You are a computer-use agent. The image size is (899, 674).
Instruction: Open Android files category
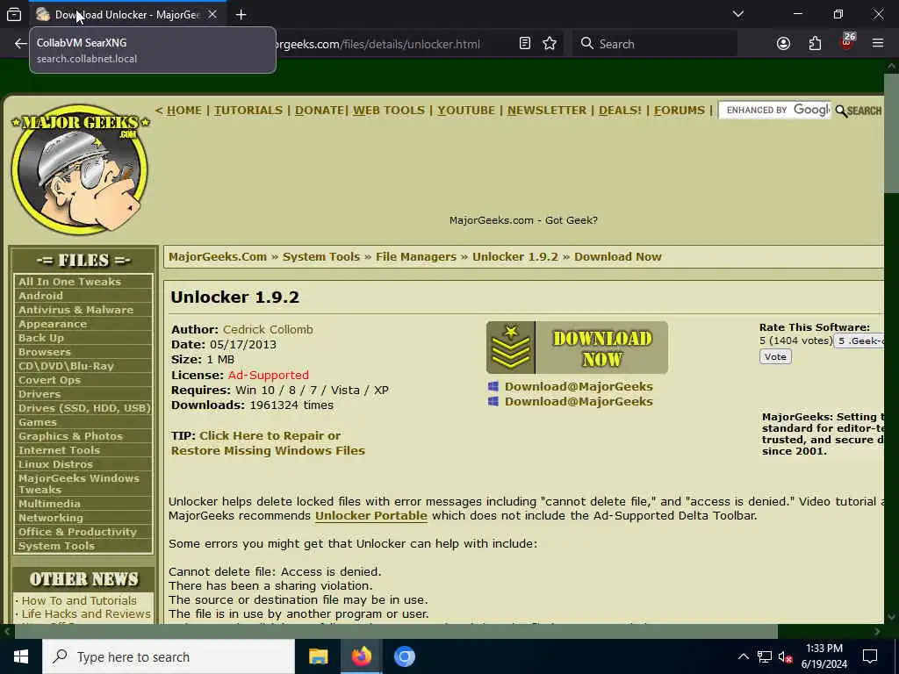[x=40, y=296]
